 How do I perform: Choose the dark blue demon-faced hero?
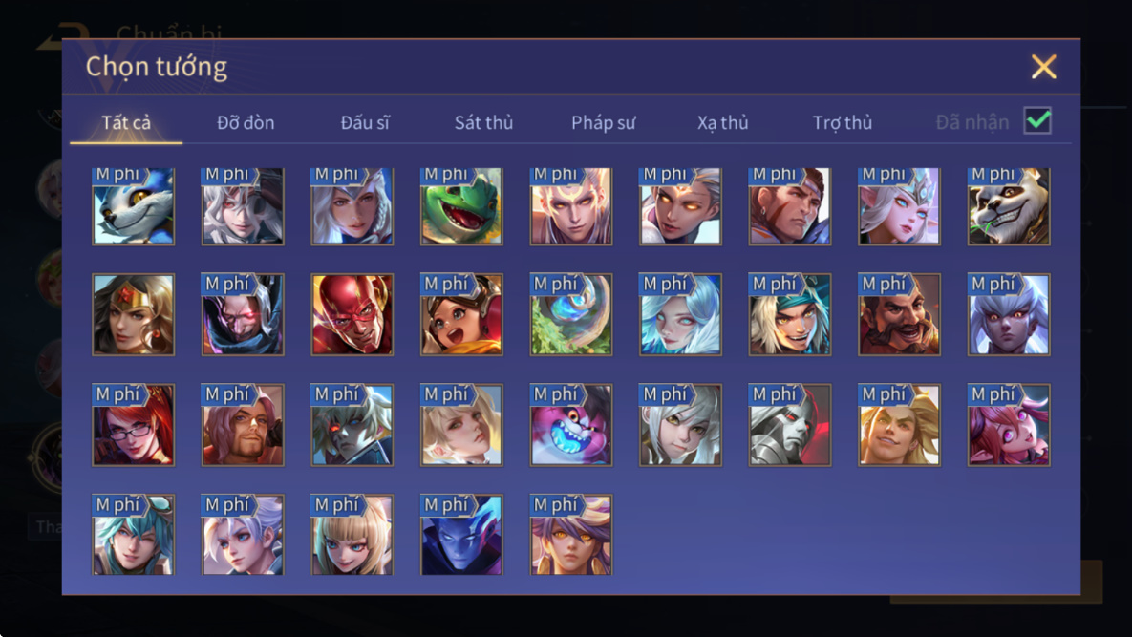coord(462,535)
